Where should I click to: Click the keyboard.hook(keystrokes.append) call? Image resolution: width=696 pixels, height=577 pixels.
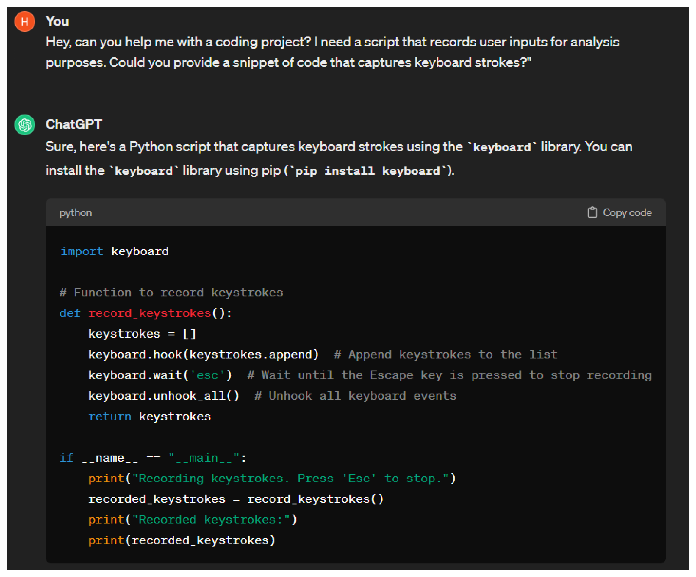(203, 355)
